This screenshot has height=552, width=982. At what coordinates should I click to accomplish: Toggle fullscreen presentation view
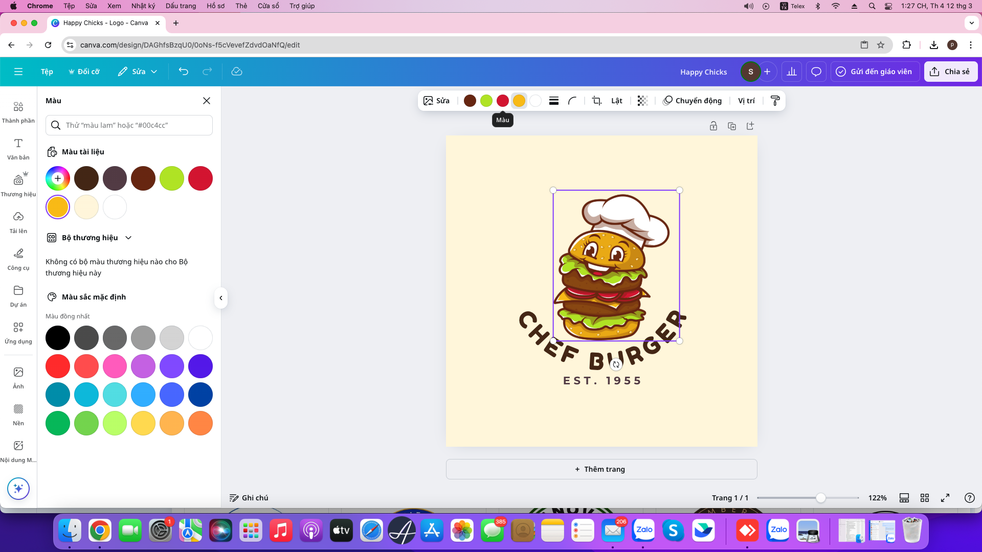pos(945,498)
